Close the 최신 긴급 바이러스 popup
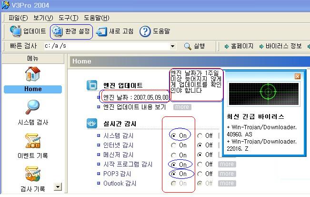 [298, 76]
